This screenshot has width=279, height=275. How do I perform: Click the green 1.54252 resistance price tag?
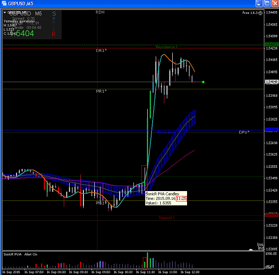click(271, 44)
